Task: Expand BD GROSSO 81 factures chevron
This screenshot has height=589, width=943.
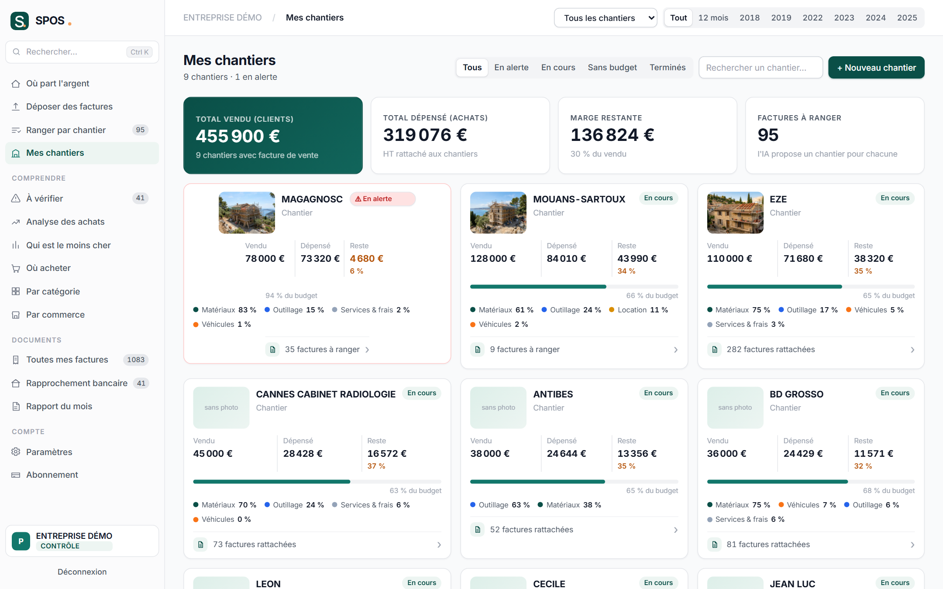Action: pos(912,544)
